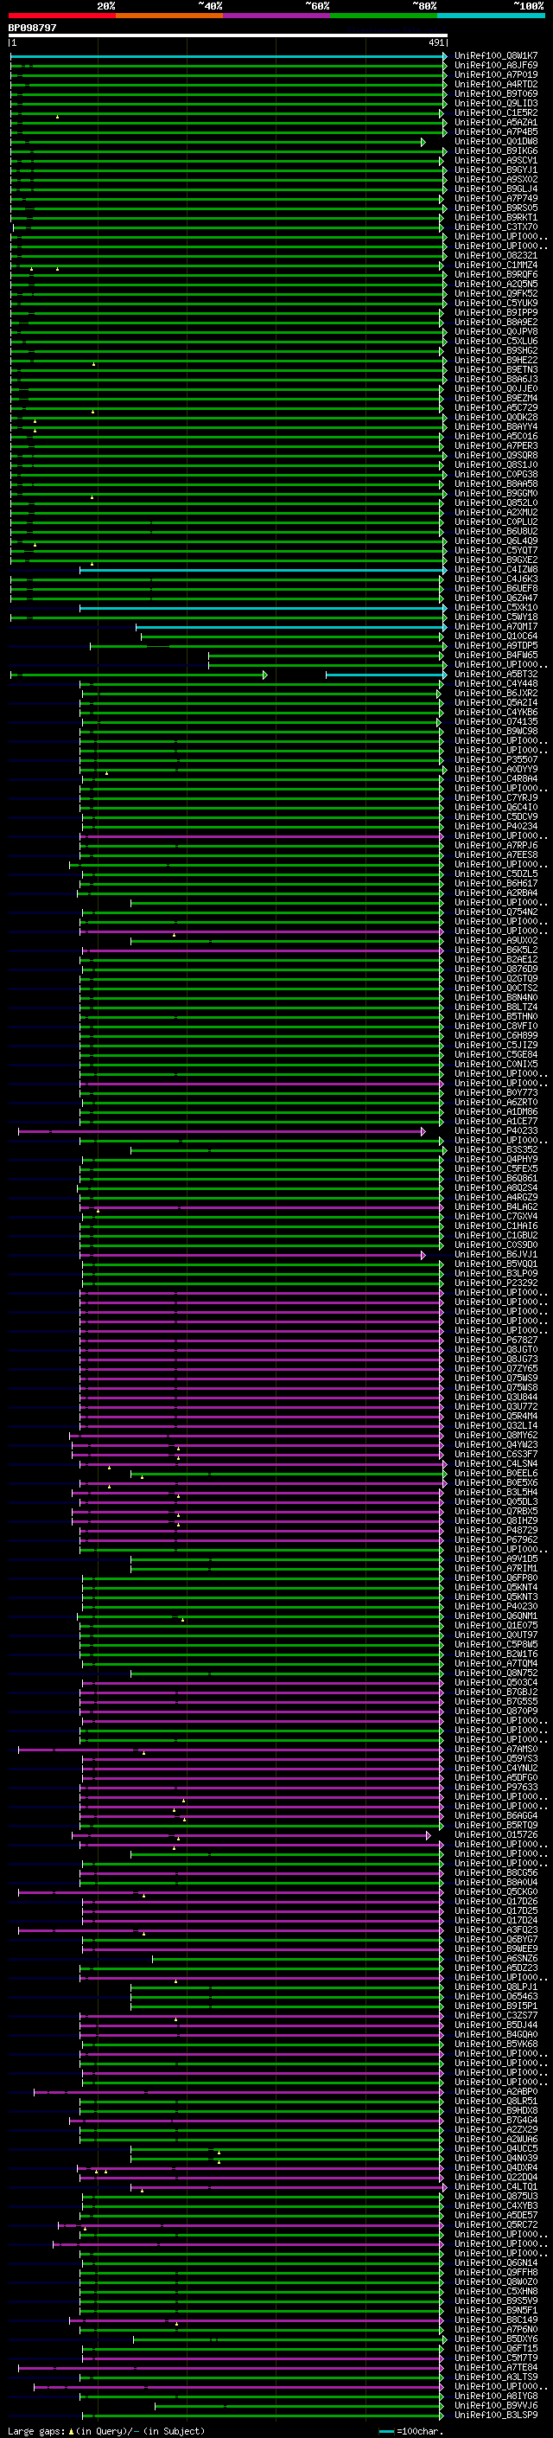The height and width of the screenshot is (2438, 553).
Task: Click the cyan alignment bar for UniRef100_Q8W1K7
Action: click(228, 57)
